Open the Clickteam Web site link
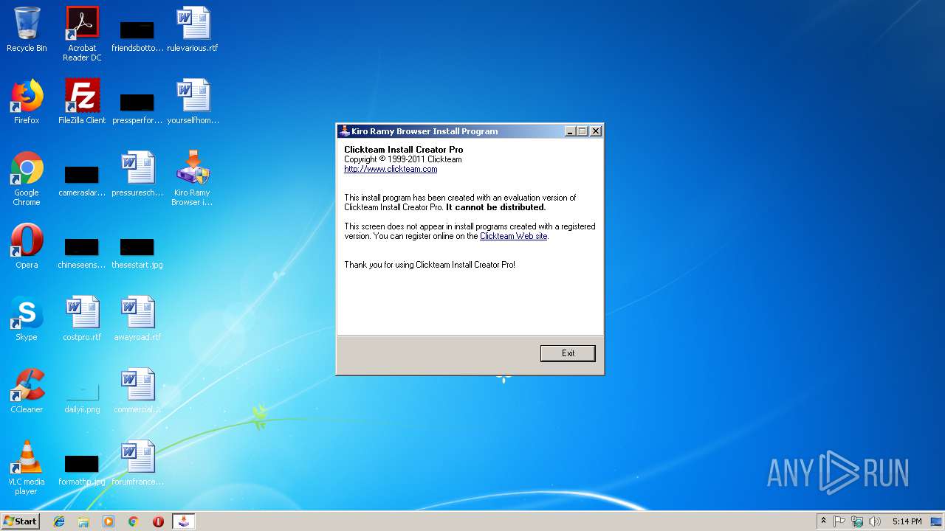Screen dimensions: 945x531 coord(514,236)
